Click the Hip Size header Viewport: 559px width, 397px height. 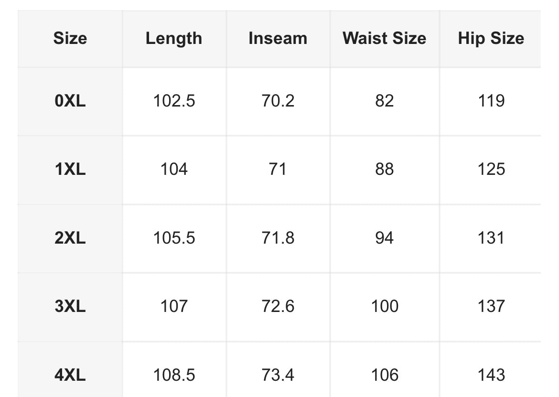[x=491, y=39]
